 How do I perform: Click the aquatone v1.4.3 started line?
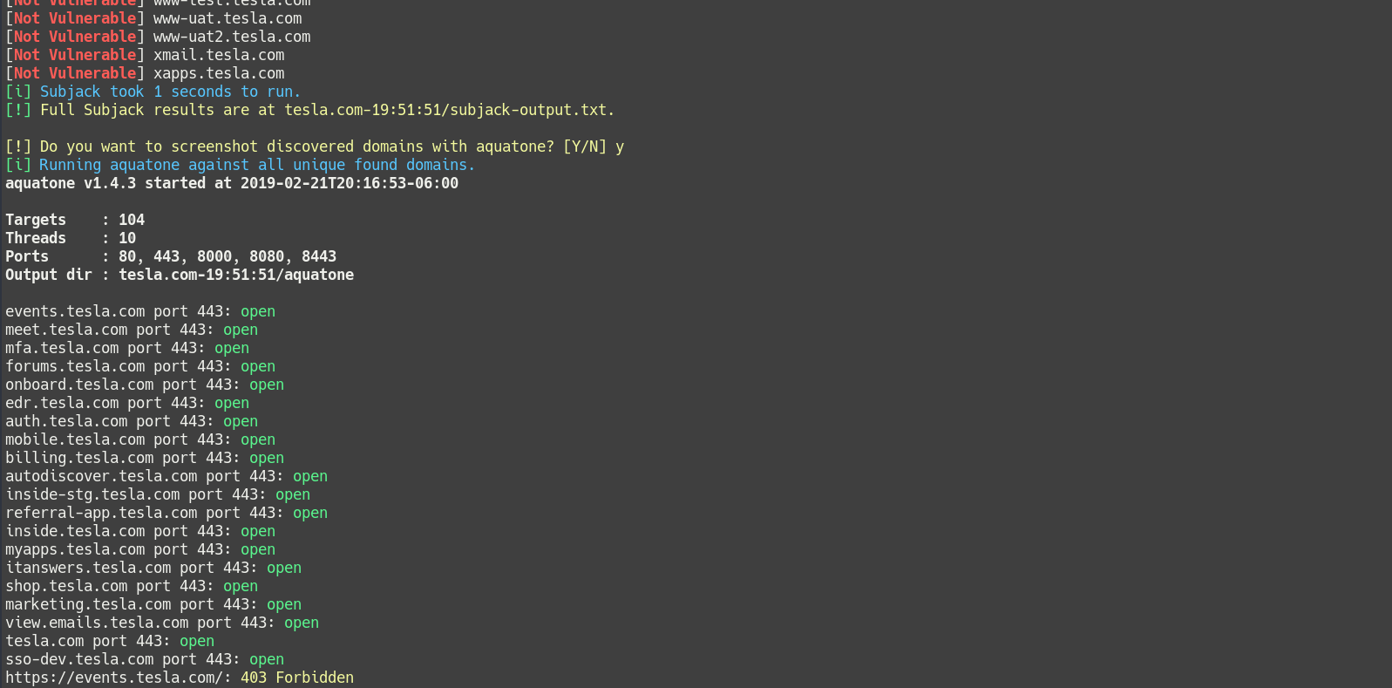232,183
